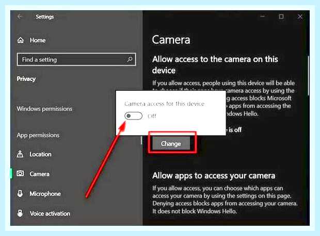Click the 'Camera' page title

[x=171, y=40]
